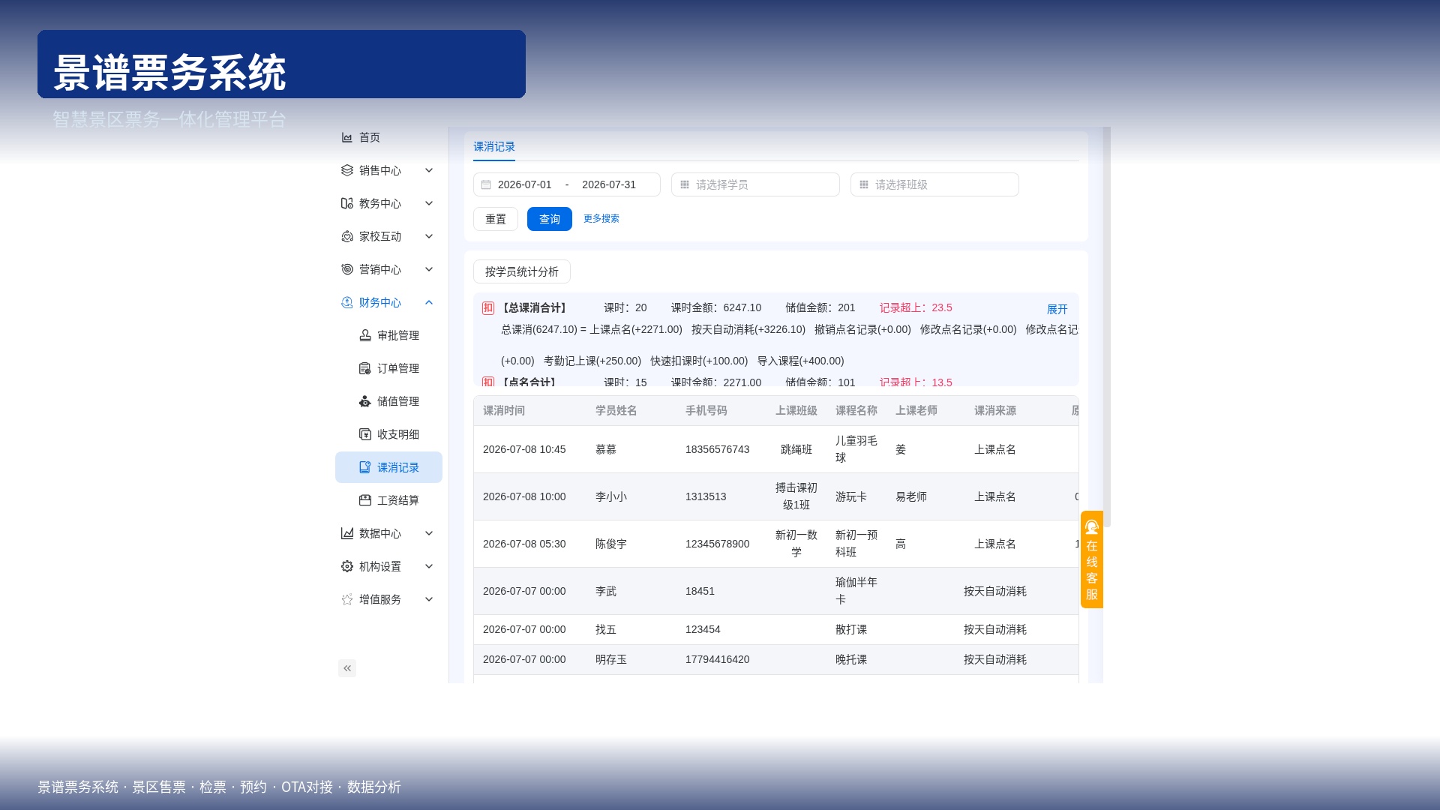The width and height of the screenshot is (1440, 810).
Task: Go to 首页 menu item
Action: 388,137
